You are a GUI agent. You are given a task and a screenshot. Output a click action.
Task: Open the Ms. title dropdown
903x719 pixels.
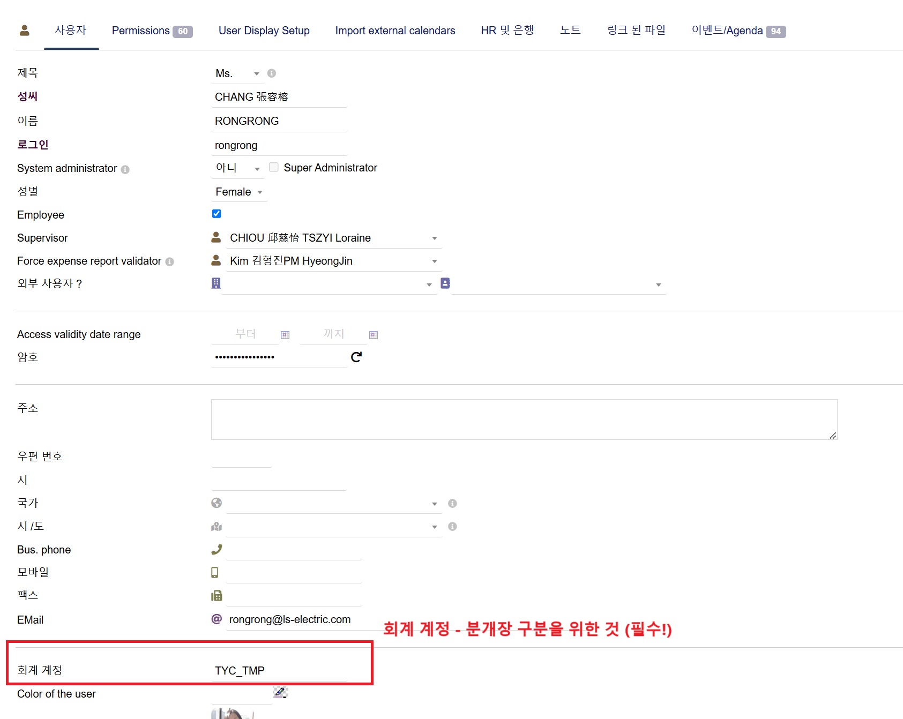point(237,73)
